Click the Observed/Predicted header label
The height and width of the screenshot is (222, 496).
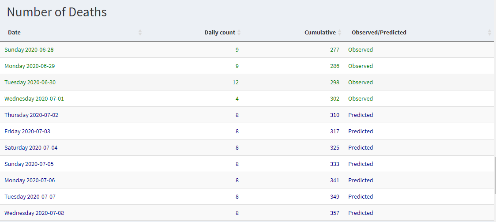point(379,32)
